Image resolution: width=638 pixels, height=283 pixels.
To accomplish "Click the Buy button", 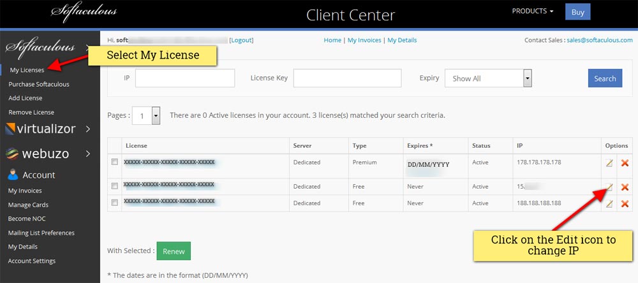I will tap(577, 11).
